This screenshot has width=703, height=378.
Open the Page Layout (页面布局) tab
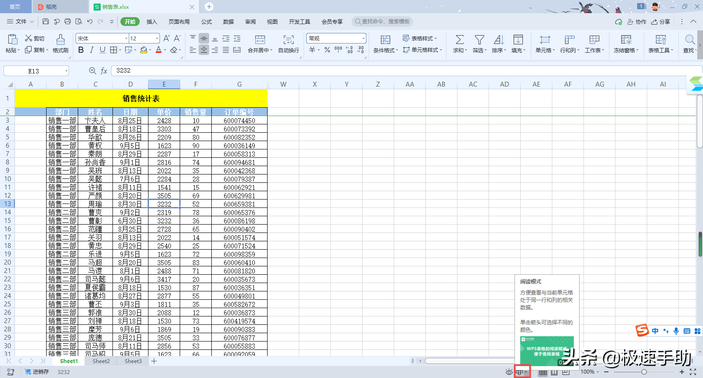[x=179, y=22]
